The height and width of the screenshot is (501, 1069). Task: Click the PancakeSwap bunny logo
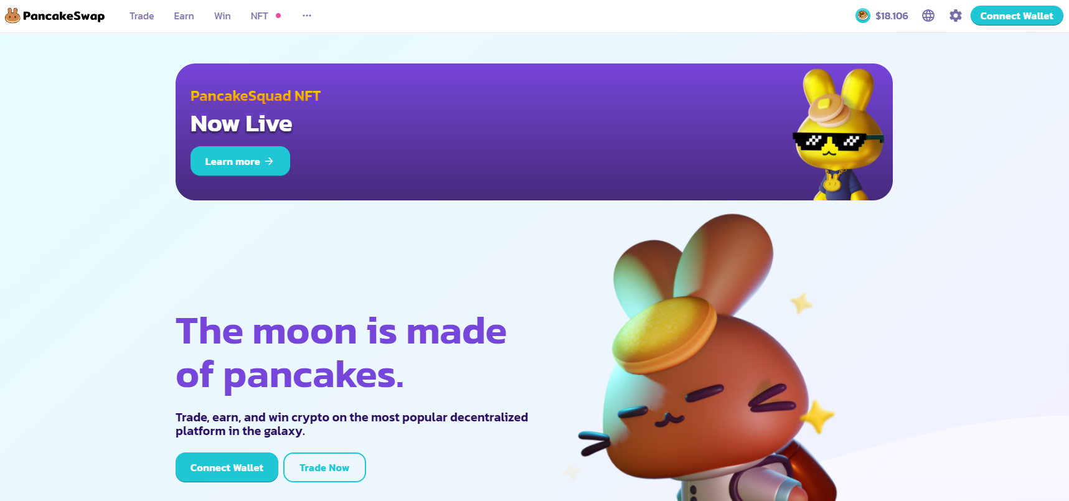coord(12,16)
